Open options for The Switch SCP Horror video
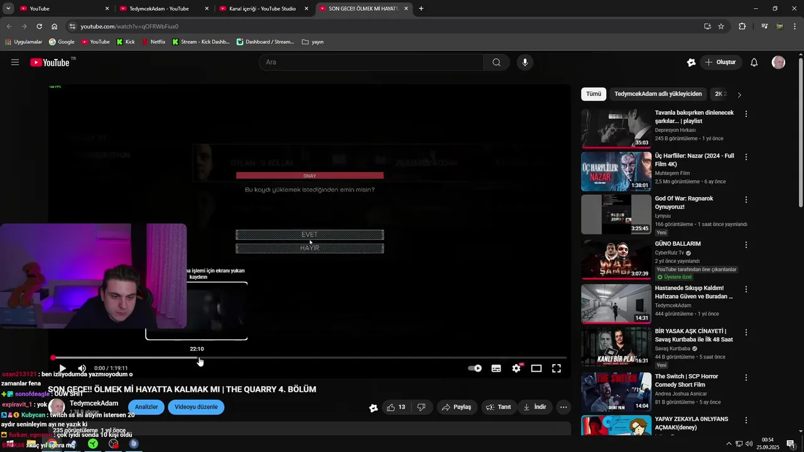This screenshot has width=804, height=452. pyautogui.click(x=746, y=377)
